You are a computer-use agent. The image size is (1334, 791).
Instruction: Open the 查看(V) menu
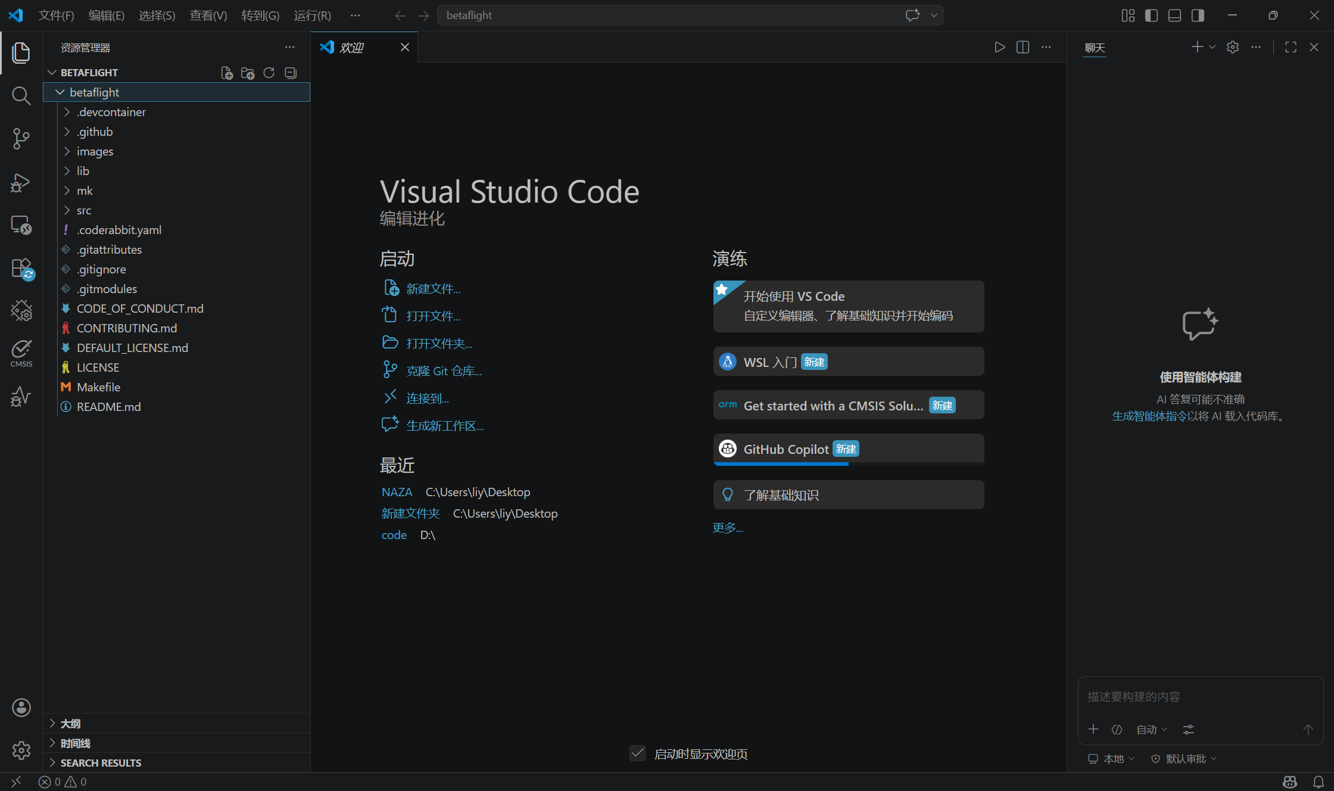(x=208, y=15)
